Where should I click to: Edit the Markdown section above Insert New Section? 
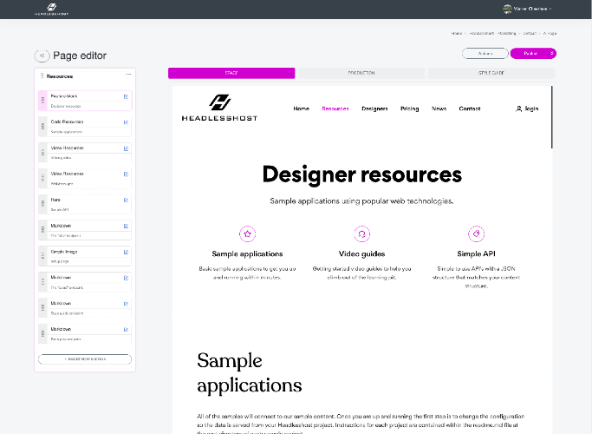point(126,329)
